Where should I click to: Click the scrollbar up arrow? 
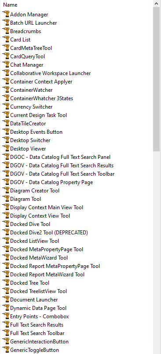[x=157, y=4]
